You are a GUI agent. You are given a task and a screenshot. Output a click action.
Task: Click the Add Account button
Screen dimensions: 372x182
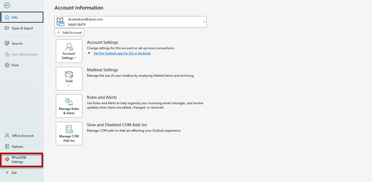point(69,32)
